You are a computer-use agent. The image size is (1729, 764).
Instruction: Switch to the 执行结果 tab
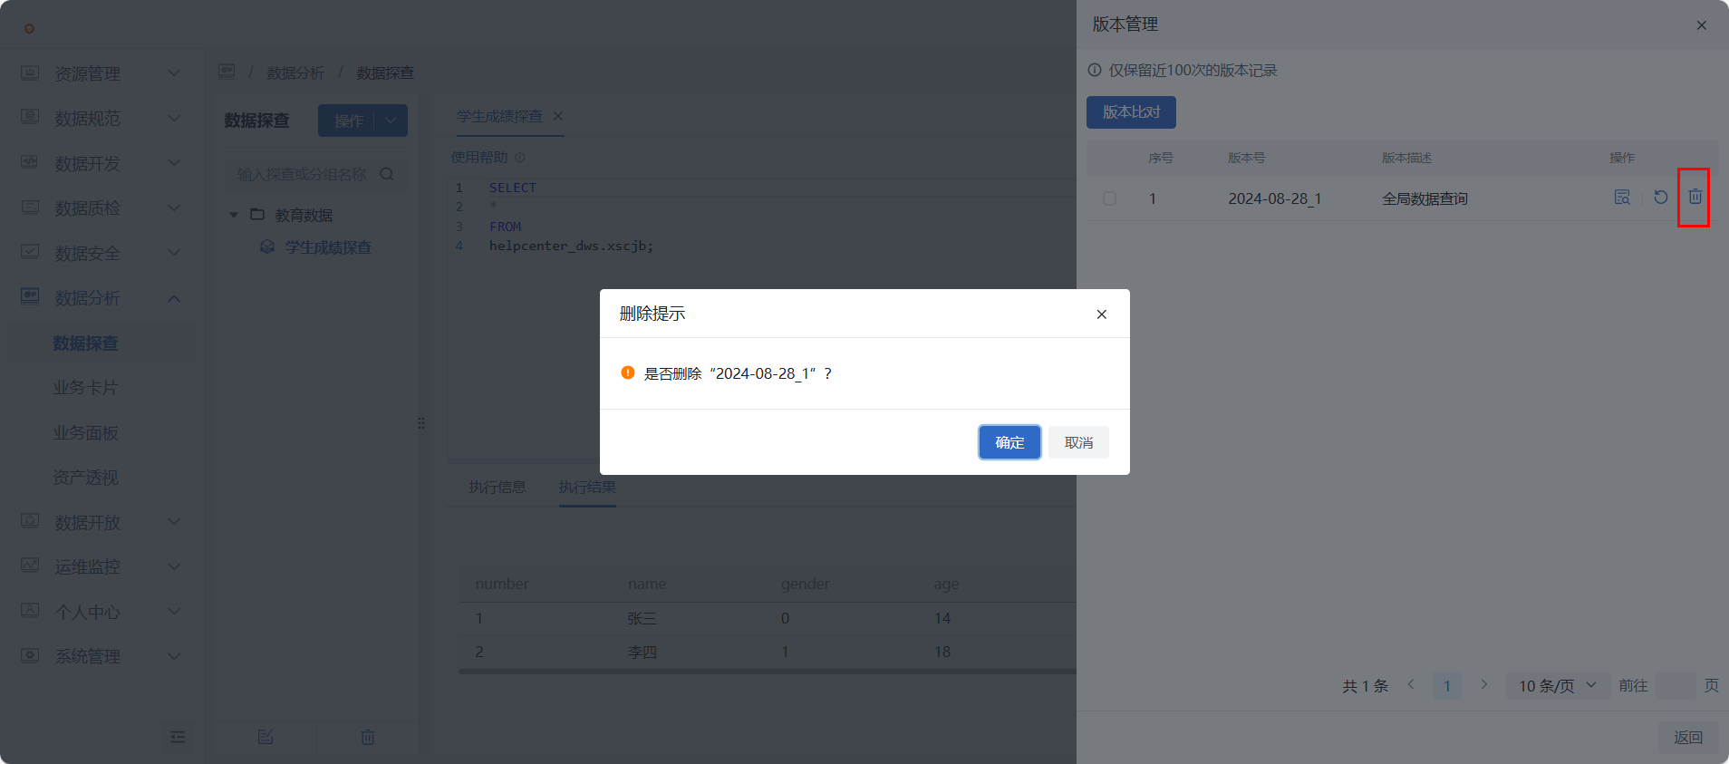[587, 488]
